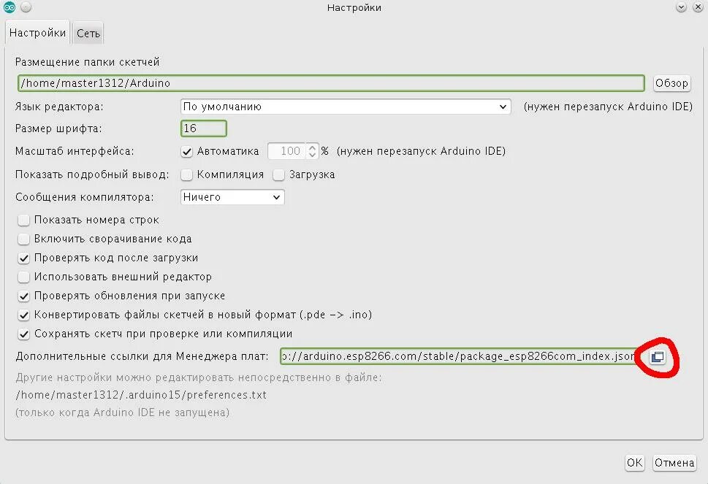Image resolution: width=708 pixels, height=484 pixels.
Task: Enable verbose output for Загрузка
Action: [278, 175]
